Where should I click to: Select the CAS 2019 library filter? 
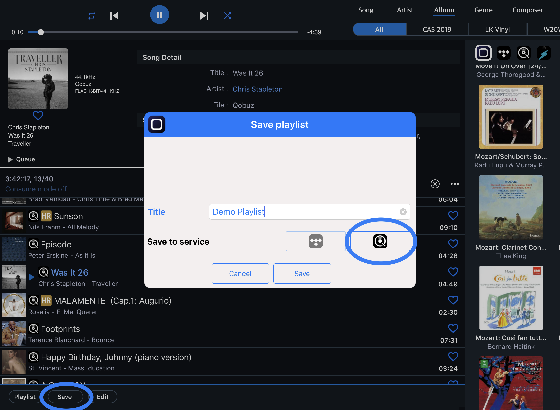437,29
